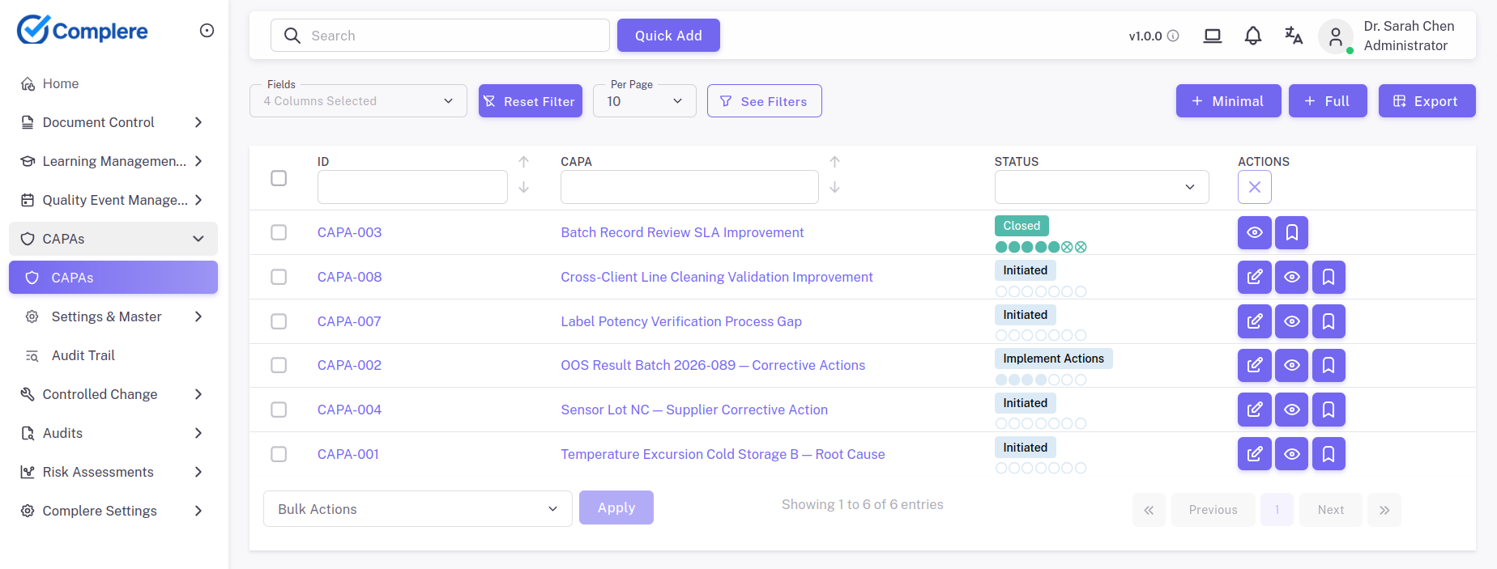Viewport: 1497px width, 569px height.
Task: Open the Bulk Actions dropdown
Action: pyautogui.click(x=417, y=509)
